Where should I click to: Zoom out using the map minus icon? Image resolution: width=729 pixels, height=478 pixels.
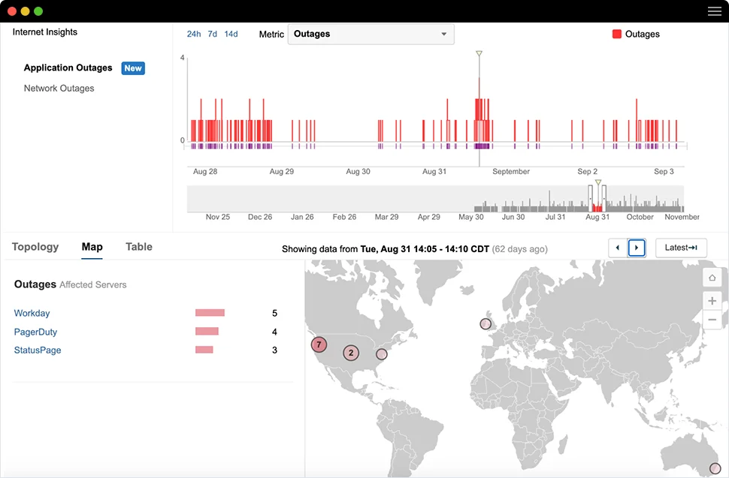click(712, 319)
